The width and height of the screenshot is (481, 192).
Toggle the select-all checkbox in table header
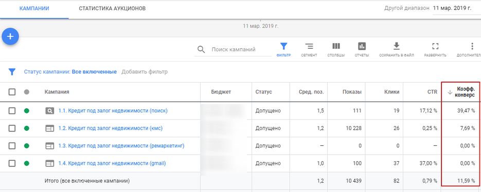(x=12, y=92)
